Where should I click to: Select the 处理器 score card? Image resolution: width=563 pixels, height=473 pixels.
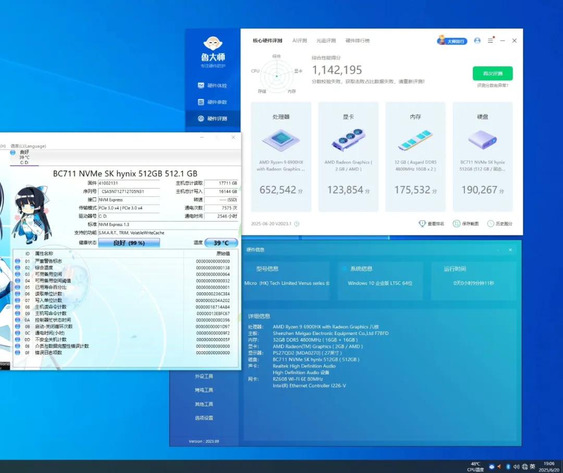point(281,157)
